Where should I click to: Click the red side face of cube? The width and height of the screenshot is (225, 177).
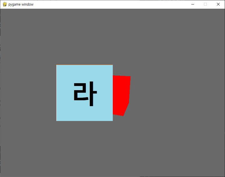pos(121,96)
